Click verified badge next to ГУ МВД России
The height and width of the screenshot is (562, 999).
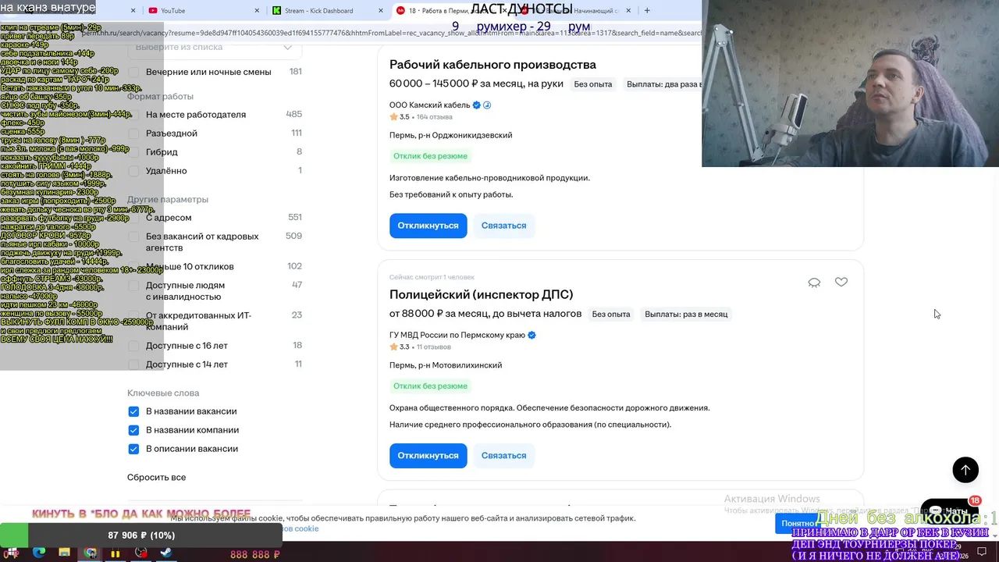(x=532, y=335)
